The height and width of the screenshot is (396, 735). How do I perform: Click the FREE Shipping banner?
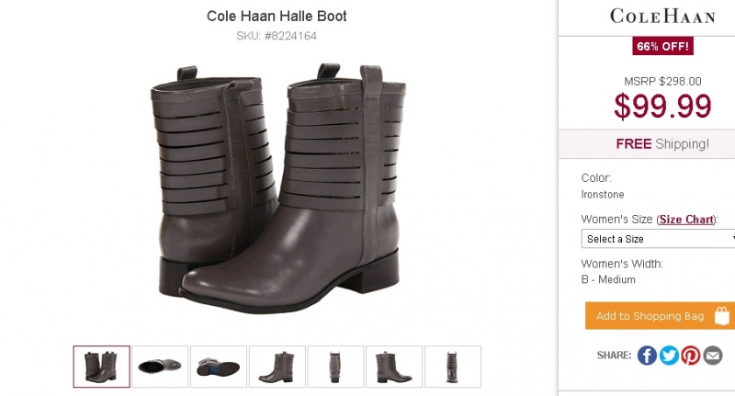click(661, 144)
